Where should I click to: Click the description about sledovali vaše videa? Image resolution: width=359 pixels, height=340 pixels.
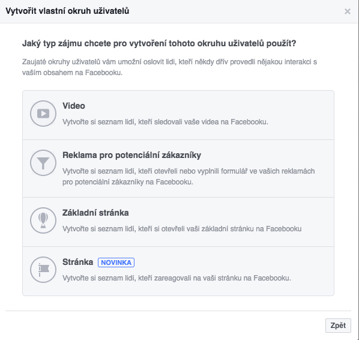tap(165, 122)
